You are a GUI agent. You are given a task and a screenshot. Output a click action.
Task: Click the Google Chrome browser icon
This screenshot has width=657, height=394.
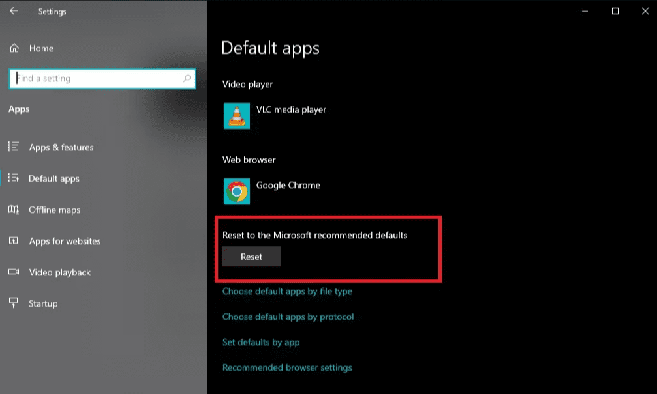coord(236,191)
